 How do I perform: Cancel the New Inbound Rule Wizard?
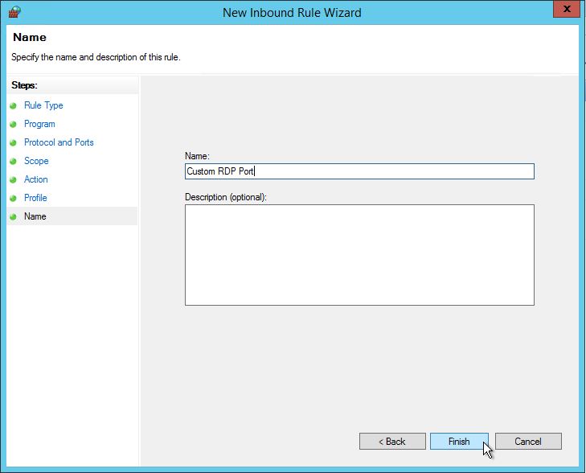coord(528,441)
